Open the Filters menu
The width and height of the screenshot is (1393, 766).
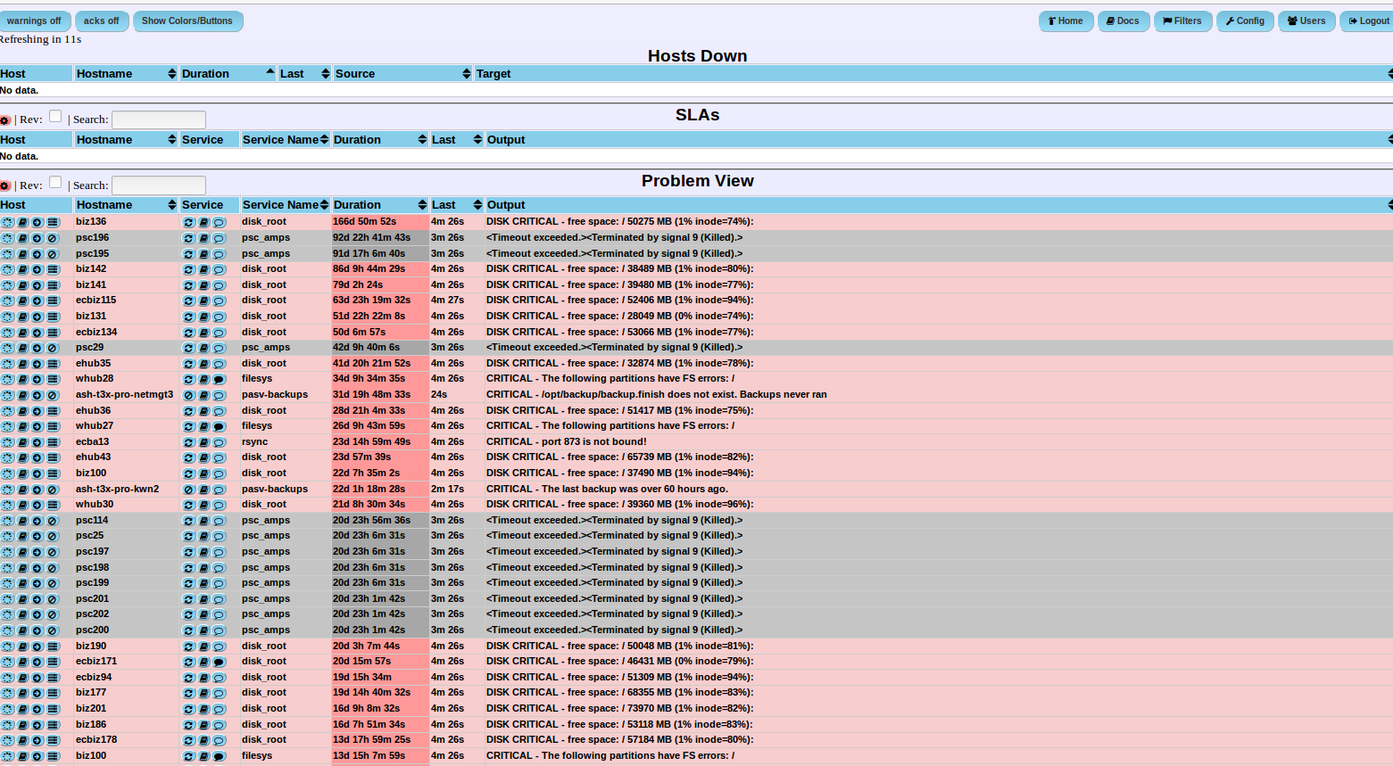coord(1182,21)
